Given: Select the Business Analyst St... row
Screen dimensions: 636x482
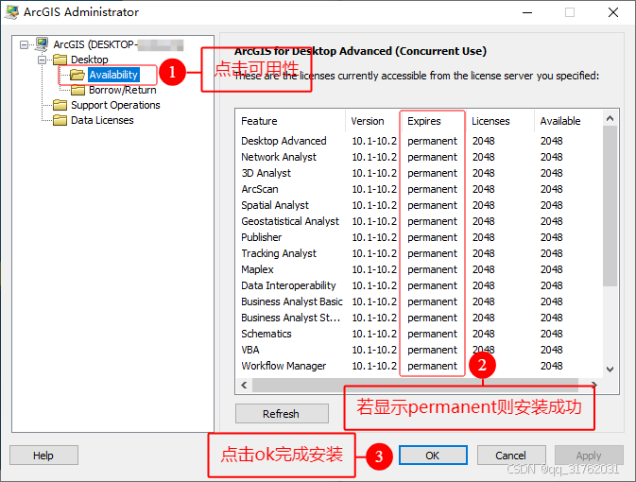Looking at the screenshot, I should coord(420,318).
